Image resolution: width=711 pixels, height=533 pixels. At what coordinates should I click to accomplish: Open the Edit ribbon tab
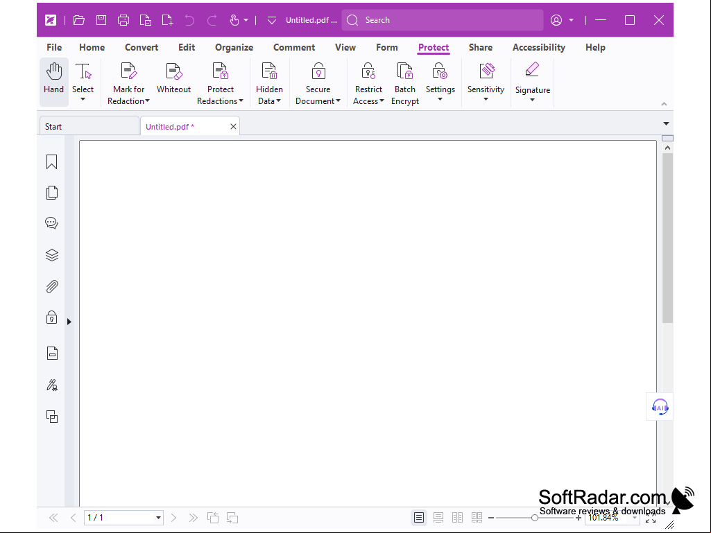tap(187, 47)
